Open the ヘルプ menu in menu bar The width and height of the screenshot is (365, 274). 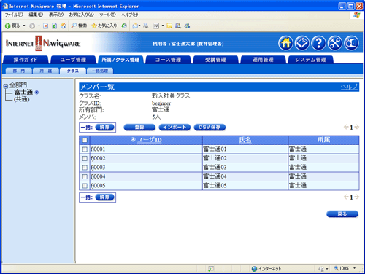[130, 15]
